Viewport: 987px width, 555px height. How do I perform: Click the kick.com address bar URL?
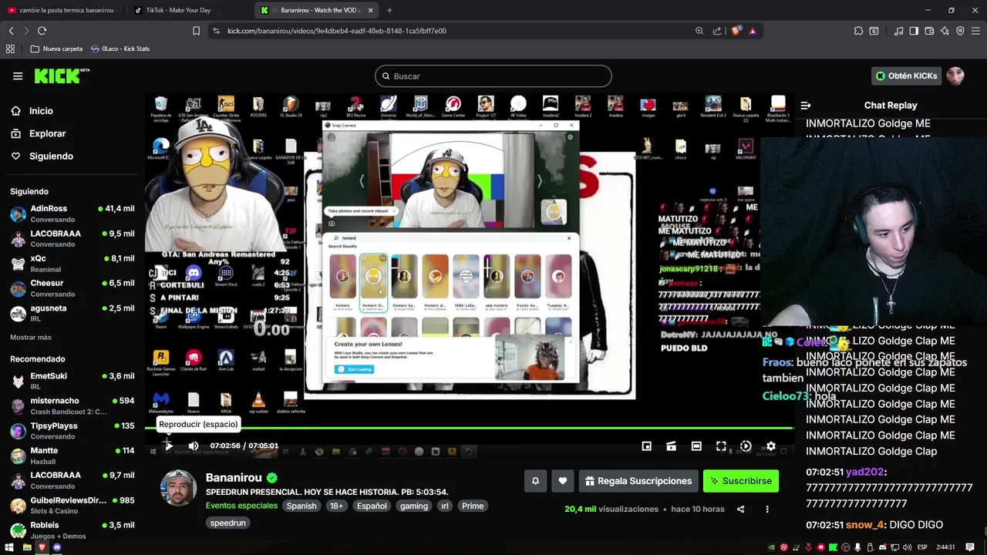(x=337, y=31)
